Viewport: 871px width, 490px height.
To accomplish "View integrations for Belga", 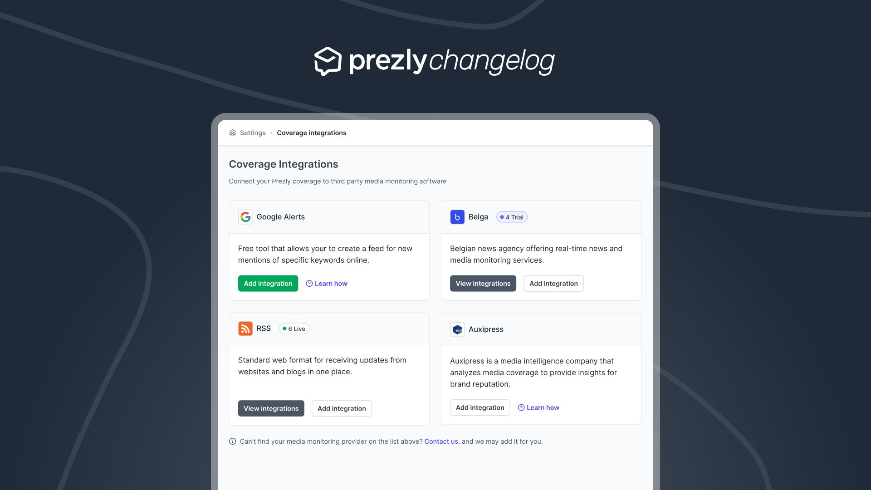I will pyautogui.click(x=483, y=283).
